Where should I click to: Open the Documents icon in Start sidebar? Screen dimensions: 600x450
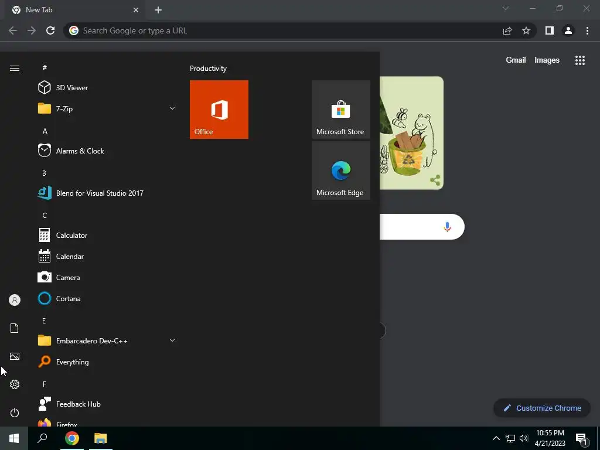[15, 328]
